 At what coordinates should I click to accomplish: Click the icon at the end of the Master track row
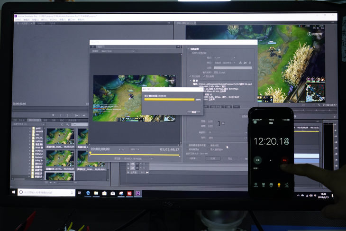pos(147,173)
